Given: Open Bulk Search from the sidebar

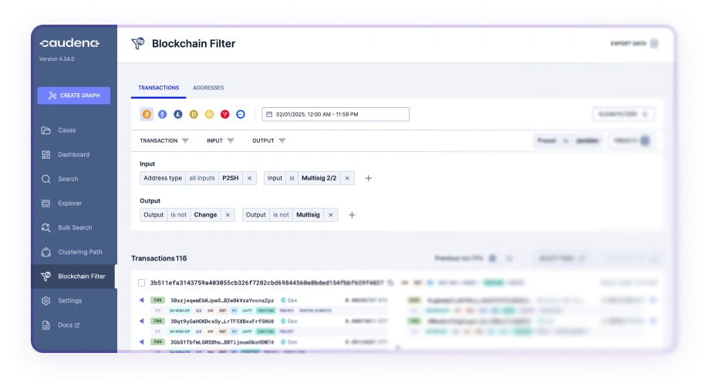Looking at the screenshot, I should tap(75, 227).
